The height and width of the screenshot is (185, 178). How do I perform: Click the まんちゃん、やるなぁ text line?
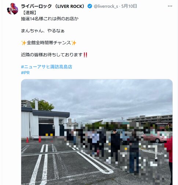point(43,31)
